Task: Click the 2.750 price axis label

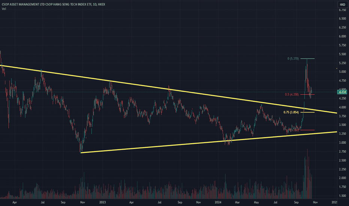Action: pyautogui.click(x=342, y=151)
